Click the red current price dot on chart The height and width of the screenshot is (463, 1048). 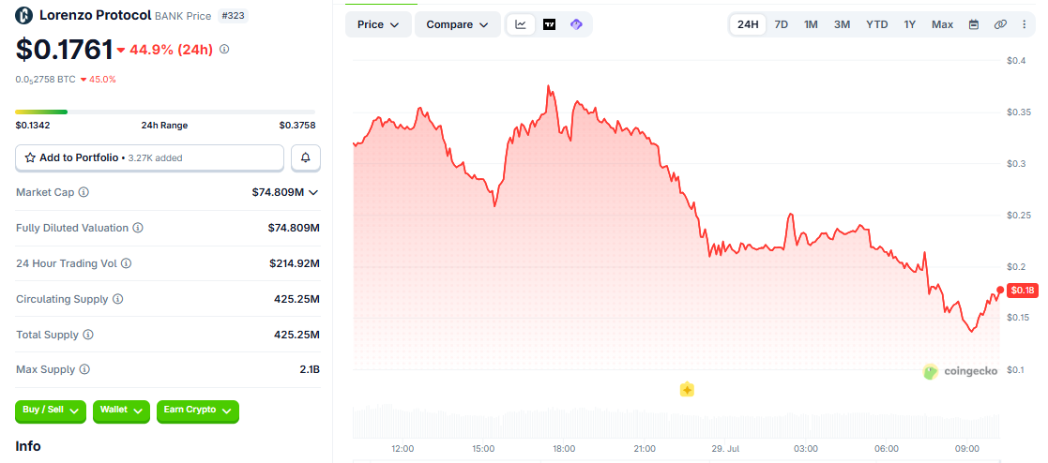click(x=1000, y=290)
